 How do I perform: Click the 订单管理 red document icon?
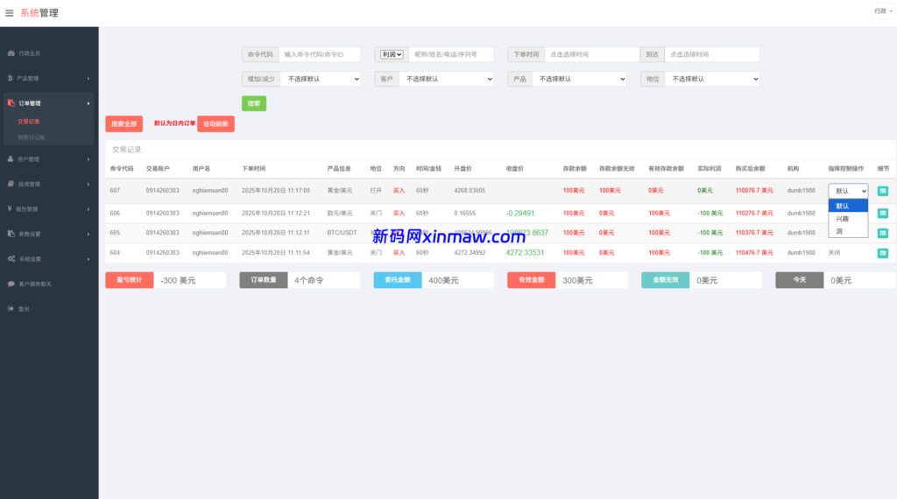(11, 103)
